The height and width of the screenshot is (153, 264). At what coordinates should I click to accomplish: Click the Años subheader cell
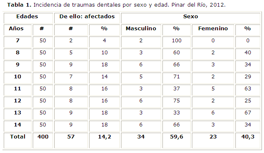[x=17, y=30]
